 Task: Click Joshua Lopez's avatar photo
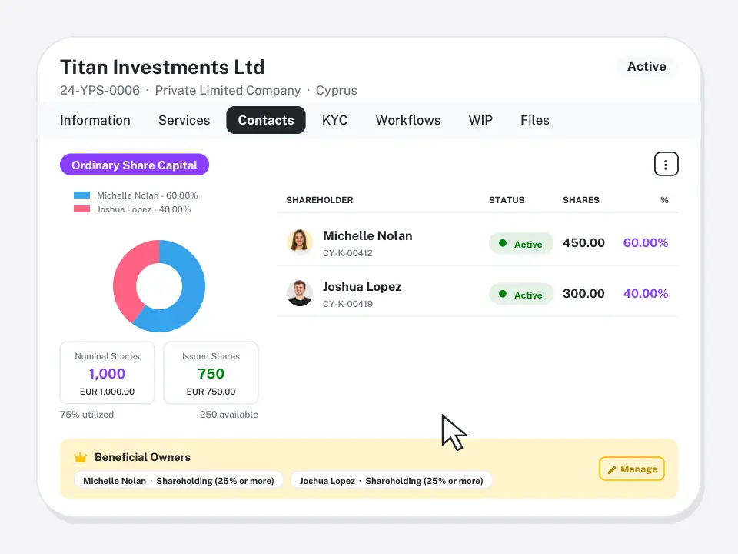pyautogui.click(x=299, y=293)
